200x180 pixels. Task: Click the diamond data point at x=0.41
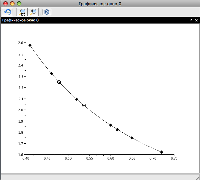(30, 45)
